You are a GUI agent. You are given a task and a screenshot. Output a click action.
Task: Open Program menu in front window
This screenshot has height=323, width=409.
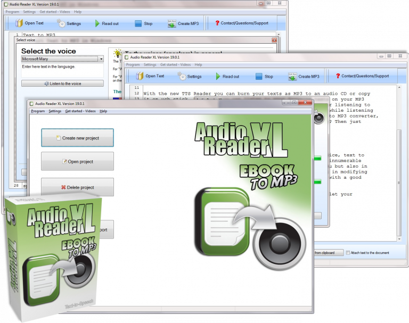coord(38,111)
